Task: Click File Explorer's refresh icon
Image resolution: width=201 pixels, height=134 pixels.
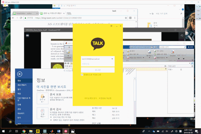Action: tap(153, 14)
